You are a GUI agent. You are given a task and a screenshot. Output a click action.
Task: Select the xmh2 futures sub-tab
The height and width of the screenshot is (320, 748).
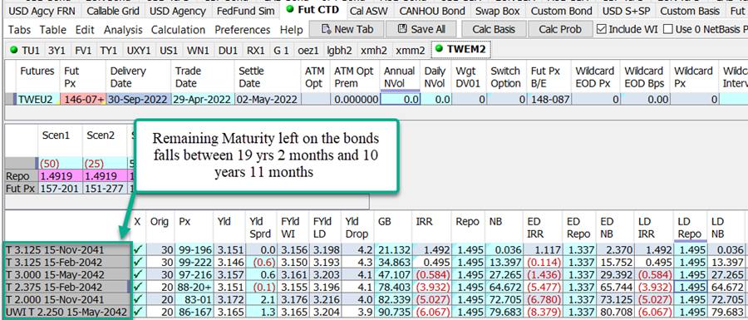coord(374,50)
